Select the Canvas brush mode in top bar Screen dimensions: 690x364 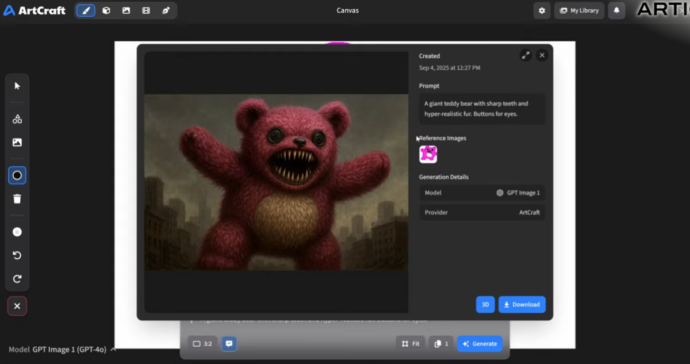pyautogui.click(x=86, y=10)
